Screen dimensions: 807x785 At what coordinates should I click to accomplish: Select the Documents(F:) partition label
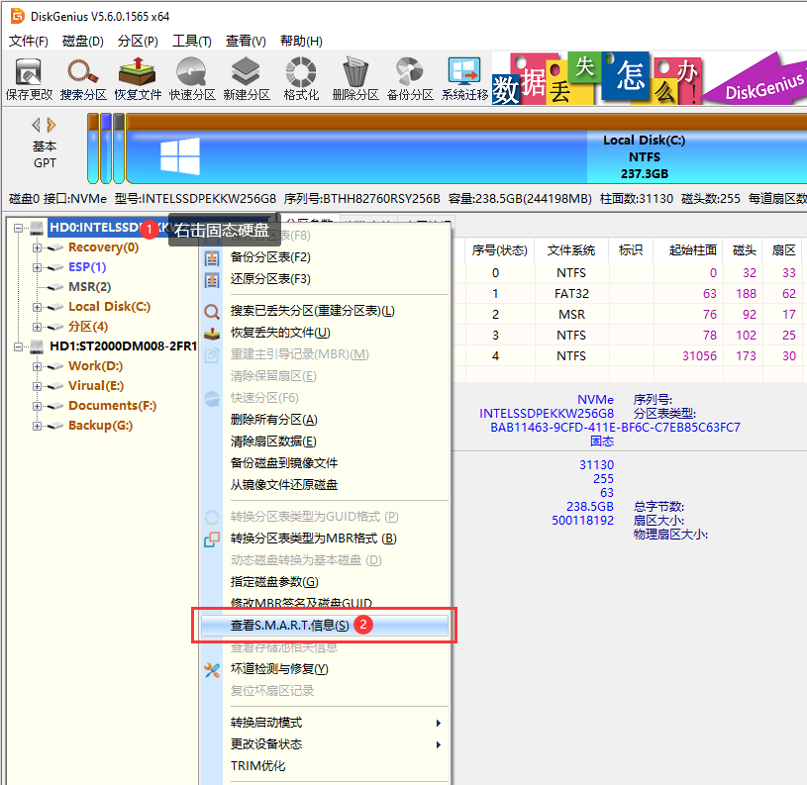112,406
